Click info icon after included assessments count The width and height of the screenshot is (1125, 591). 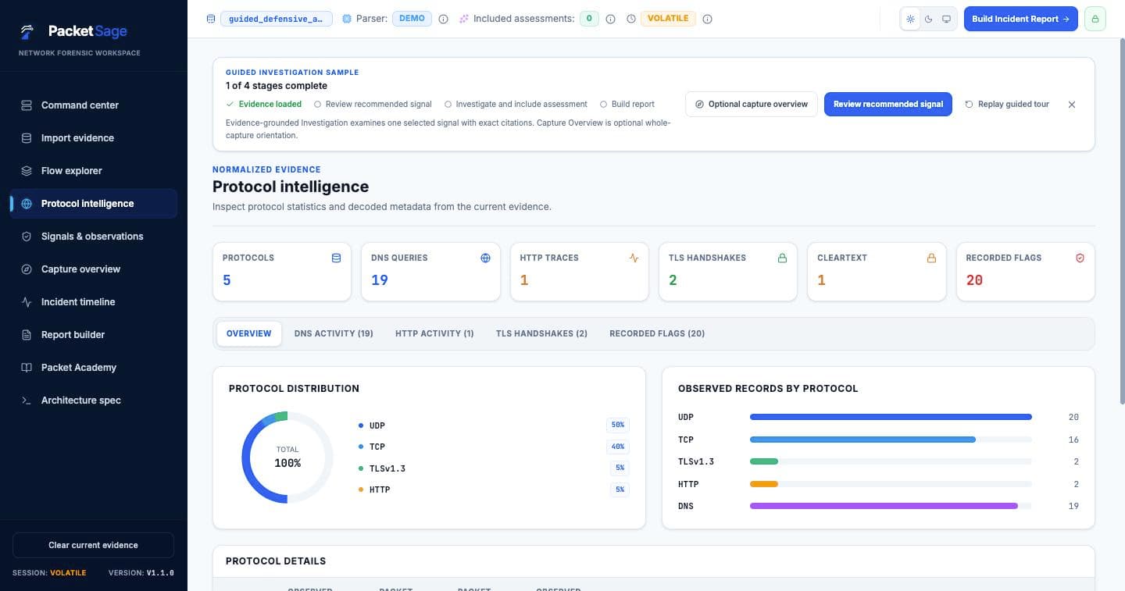click(610, 19)
